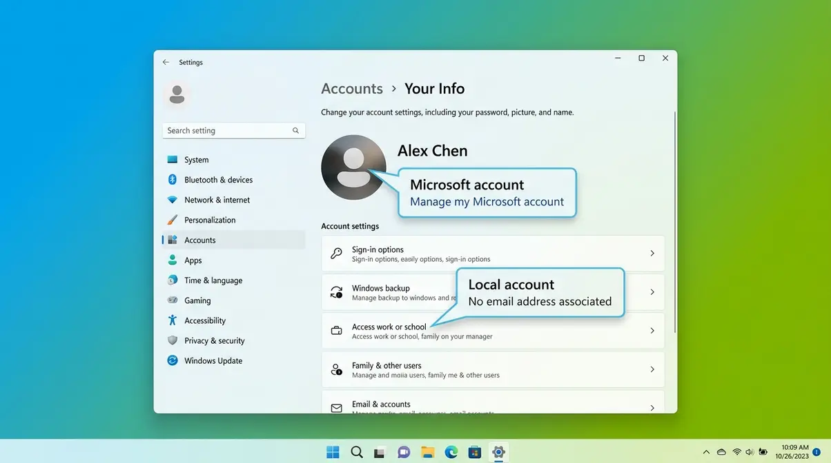
Task: Launch Microsoft Edge from the taskbar
Action: 451,452
